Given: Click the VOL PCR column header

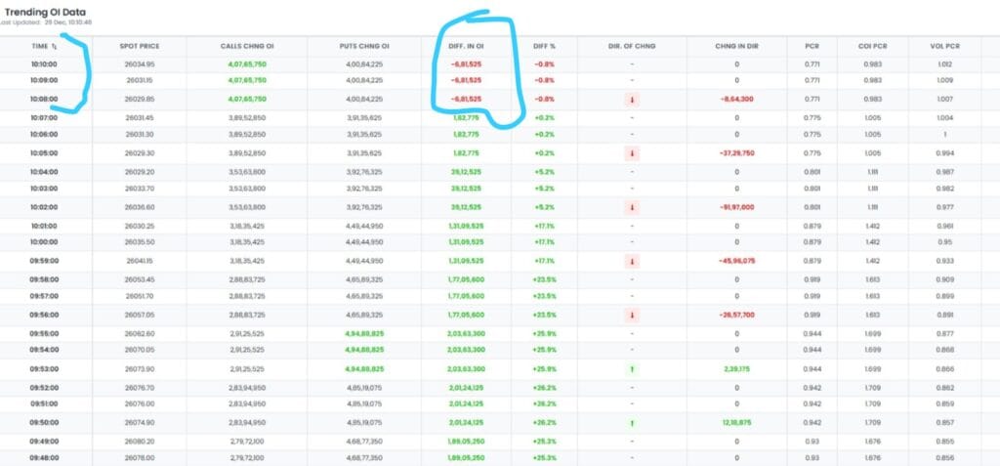Looking at the screenshot, I should point(943,46).
